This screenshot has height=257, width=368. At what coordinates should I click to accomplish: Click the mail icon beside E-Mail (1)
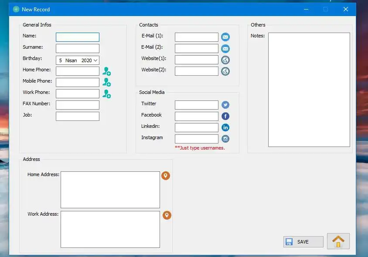pyautogui.click(x=225, y=37)
